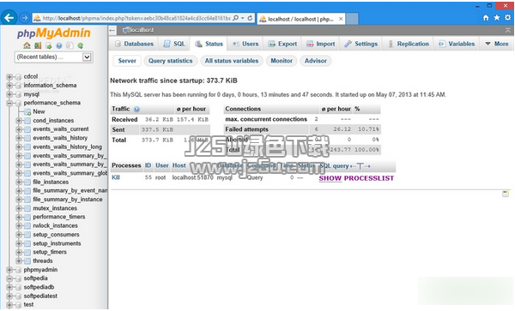
Task: Expand the mysql database node
Action: coord(9,94)
